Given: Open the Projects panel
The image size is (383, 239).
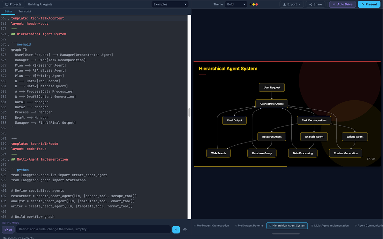Looking at the screenshot, I should pos(13,4).
